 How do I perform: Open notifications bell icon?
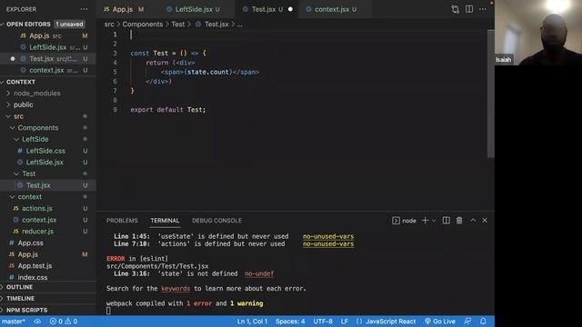483,322
